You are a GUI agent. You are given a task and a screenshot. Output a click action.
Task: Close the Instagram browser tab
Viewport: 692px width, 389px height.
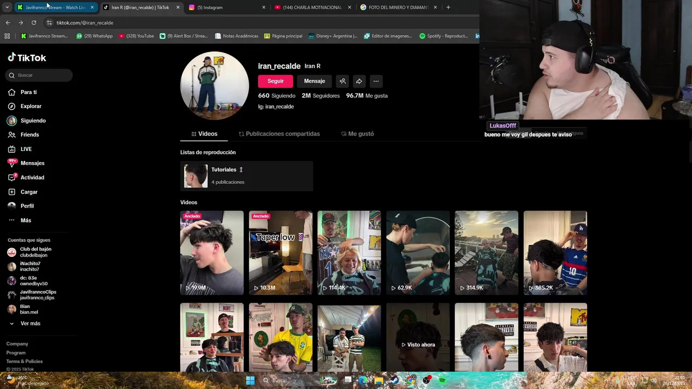coord(264,8)
